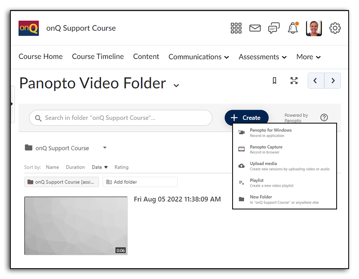Select New Folder menu option
Image resolution: width=359 pixels, height=279 pixels.
[x=261, y=199]
